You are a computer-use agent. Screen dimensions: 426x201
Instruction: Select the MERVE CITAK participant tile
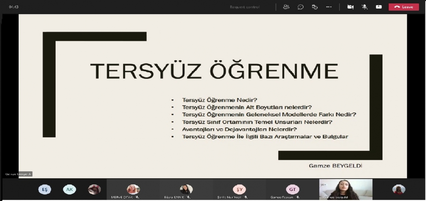click(x=133, y=190)
